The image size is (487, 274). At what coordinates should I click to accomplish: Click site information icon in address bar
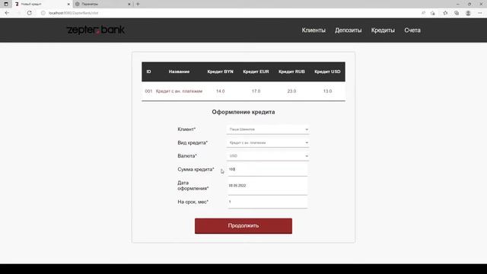click(43, 13)
